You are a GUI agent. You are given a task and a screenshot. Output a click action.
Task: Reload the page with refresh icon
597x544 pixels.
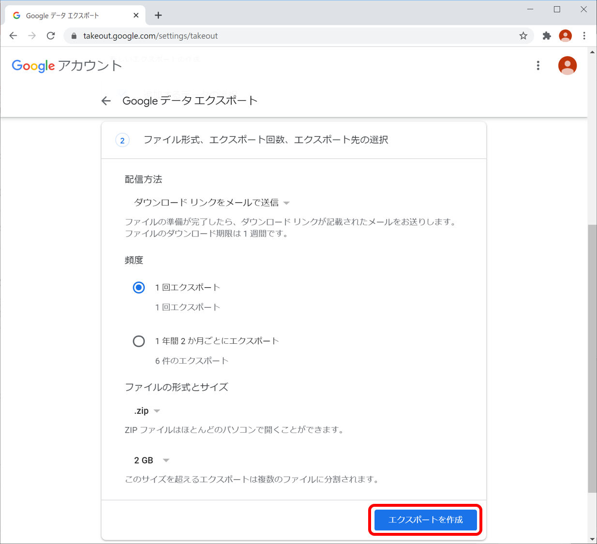(x=51, y=36)
